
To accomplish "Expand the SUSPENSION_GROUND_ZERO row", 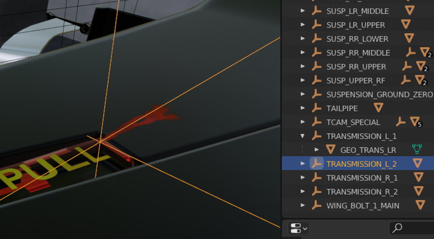I will pyautogui.click(x=303, y=94).
